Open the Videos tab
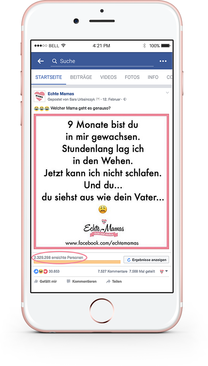Viewport: 208px width, 366px height. pyautogui.click(x=108, y=77)
